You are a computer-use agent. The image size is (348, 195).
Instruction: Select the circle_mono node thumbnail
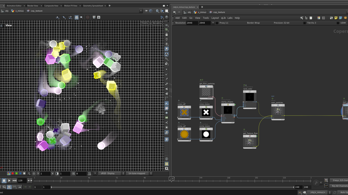point(206,134)
